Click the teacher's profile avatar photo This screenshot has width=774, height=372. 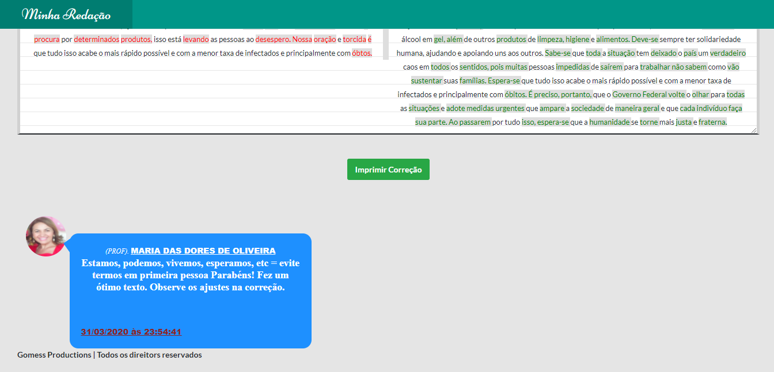coord(44,236)
